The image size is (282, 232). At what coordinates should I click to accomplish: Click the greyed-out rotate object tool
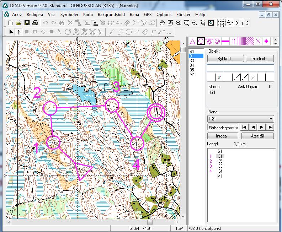coord(68,32)
